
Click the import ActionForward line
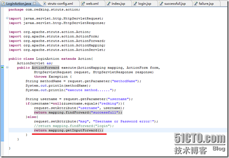coord(57,41)
